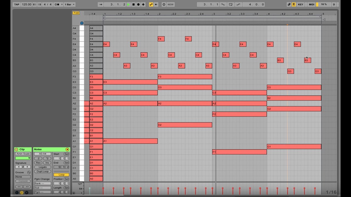Click the Inv button

coord(47,163)
